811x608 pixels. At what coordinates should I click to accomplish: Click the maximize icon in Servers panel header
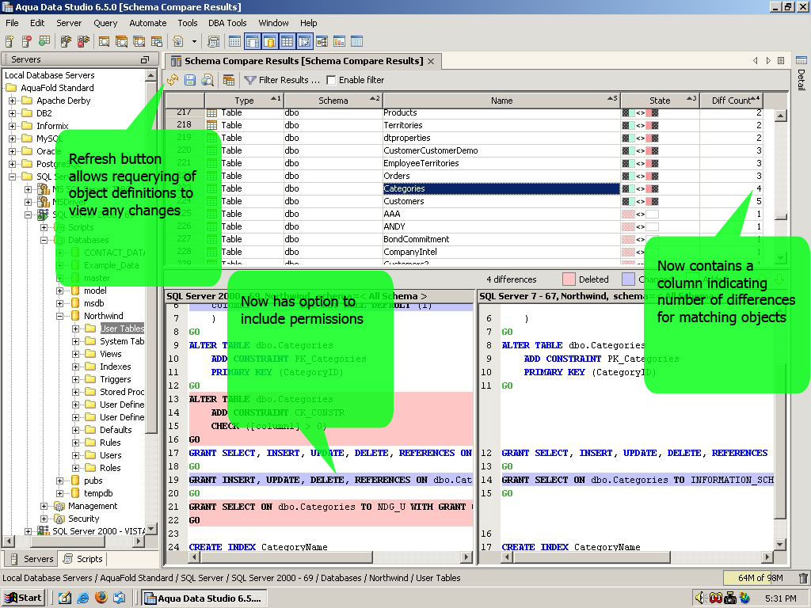(145, 60)
